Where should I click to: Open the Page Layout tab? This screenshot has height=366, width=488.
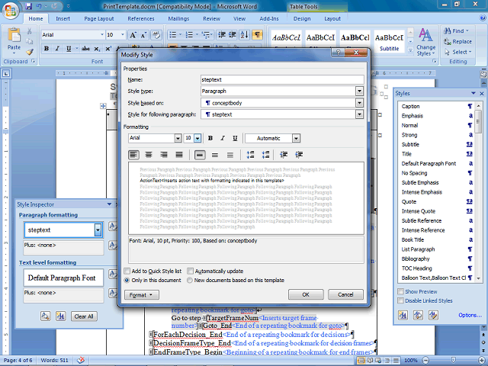(99, 18)
